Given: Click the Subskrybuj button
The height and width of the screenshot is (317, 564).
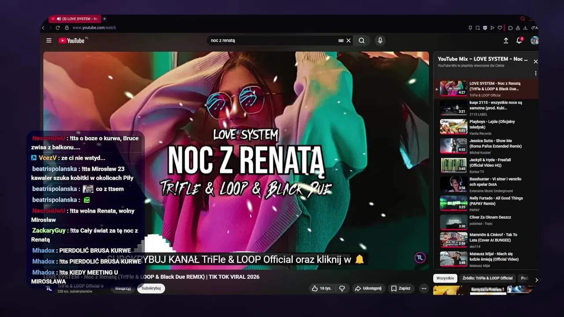Looking at the screenshot, I should pos(151,288).
